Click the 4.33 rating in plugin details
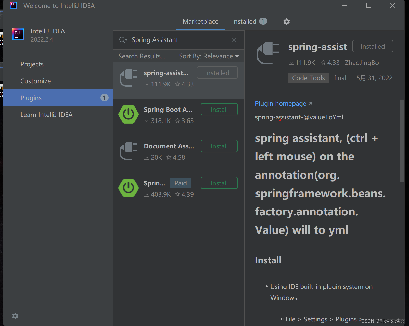 point(330,63)
